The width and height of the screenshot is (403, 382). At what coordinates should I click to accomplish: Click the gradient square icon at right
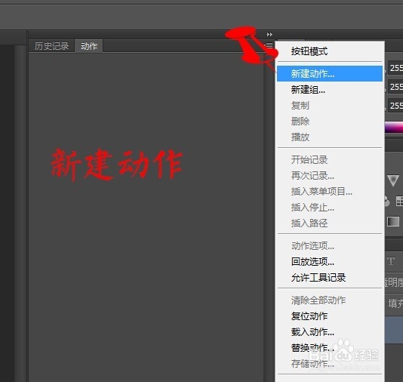[393, 221]
